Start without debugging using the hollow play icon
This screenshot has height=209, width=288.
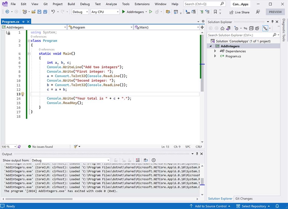151,12
